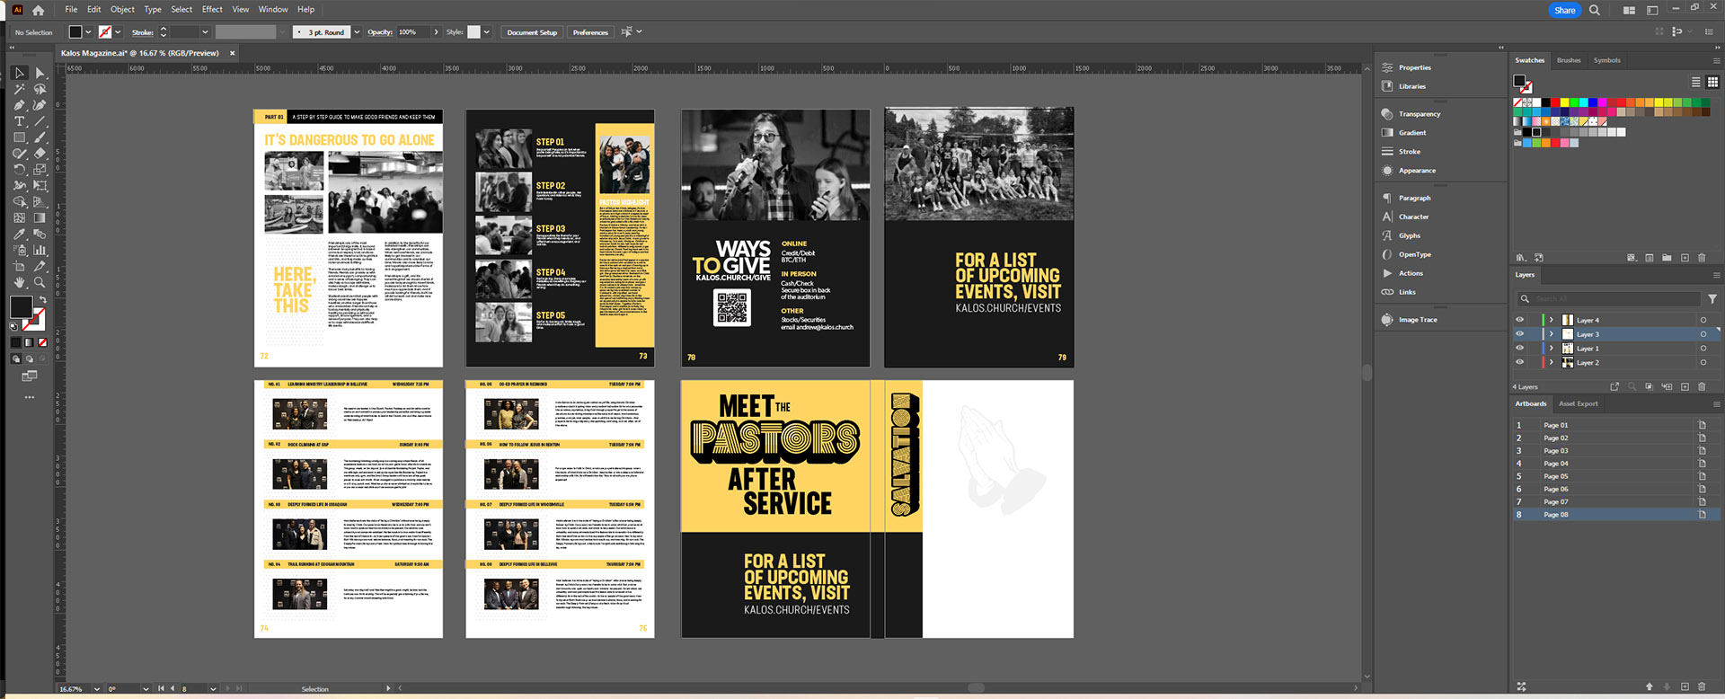Delete selected layer with trash icon

pos(1701,387)
